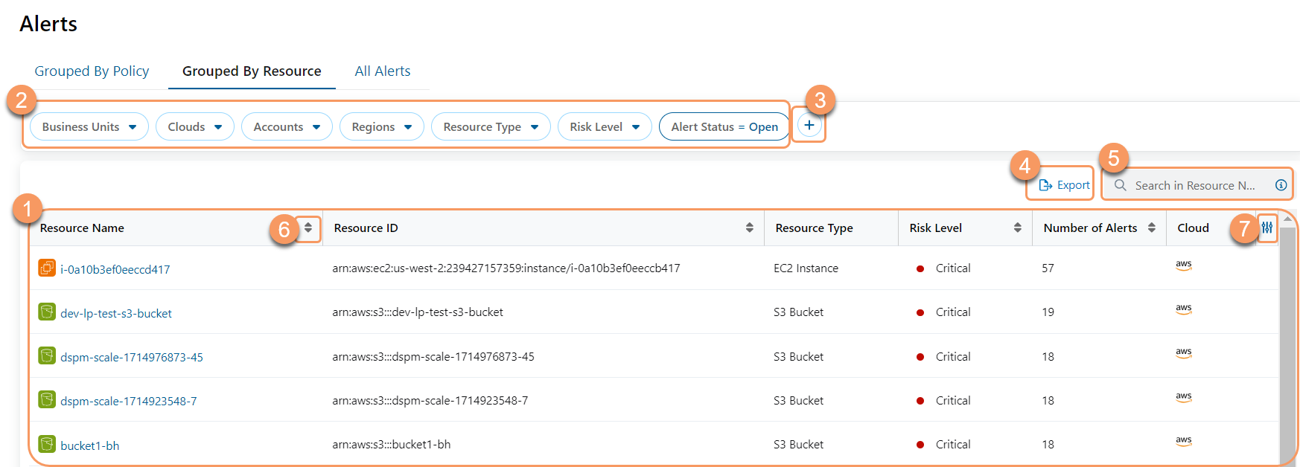Open the dev-lp-test-s3-bucket resource link
The image size is (1300, 467).
(116, 314)
